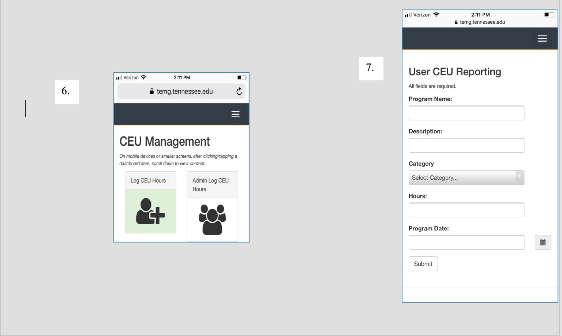Tap the temg.tennessee.edu address bar in the left screenshot

coord(184,91)
